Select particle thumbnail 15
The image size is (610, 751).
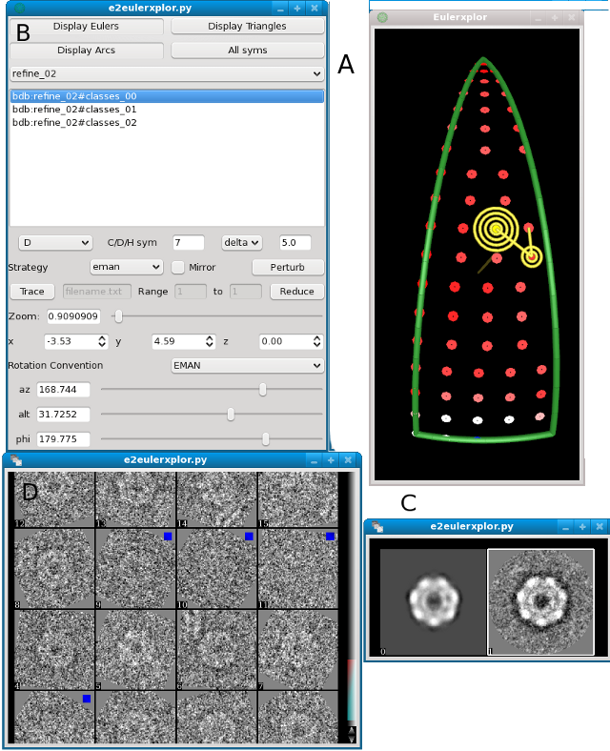[x=297, y=499]
